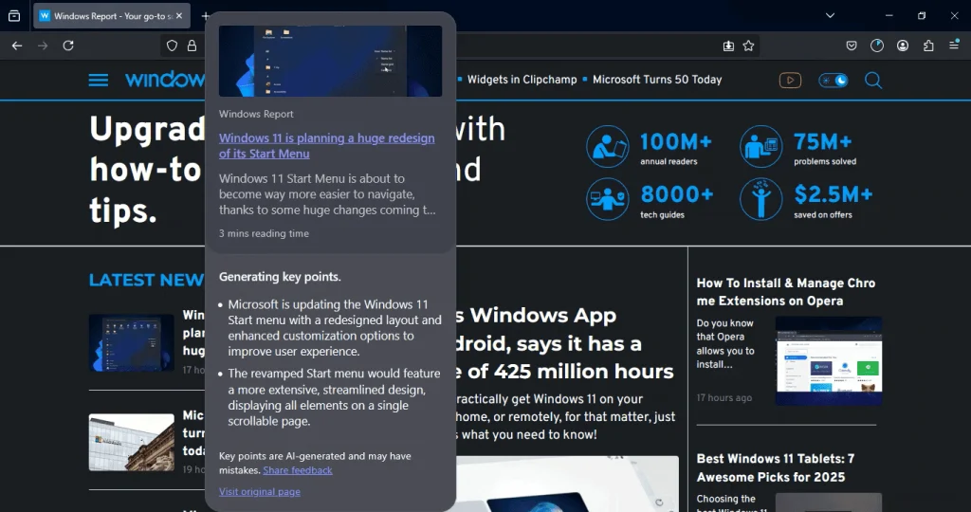Click the Opera extensions article thumbnail
This screenshot has height=512, width=971.
coord(829,361)
